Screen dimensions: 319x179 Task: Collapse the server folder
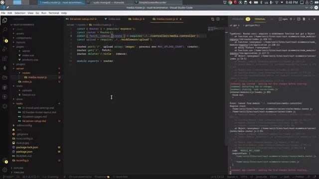(x=20, y=69)
